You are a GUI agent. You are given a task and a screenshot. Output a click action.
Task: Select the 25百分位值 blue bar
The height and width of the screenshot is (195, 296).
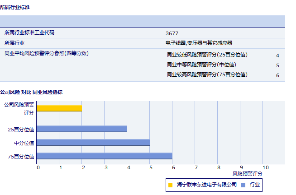click(82, 129)
